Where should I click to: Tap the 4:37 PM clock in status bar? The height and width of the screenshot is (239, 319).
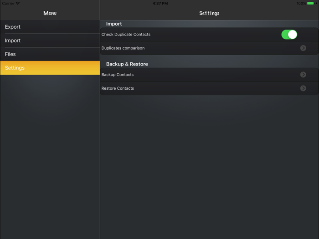[x=160, y=3]
